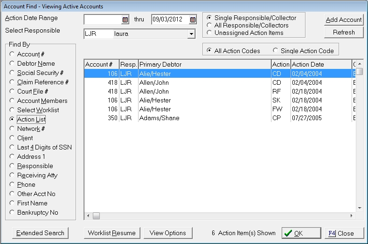Expand the Select Responsible dropdown

click(x=191, y=34)
